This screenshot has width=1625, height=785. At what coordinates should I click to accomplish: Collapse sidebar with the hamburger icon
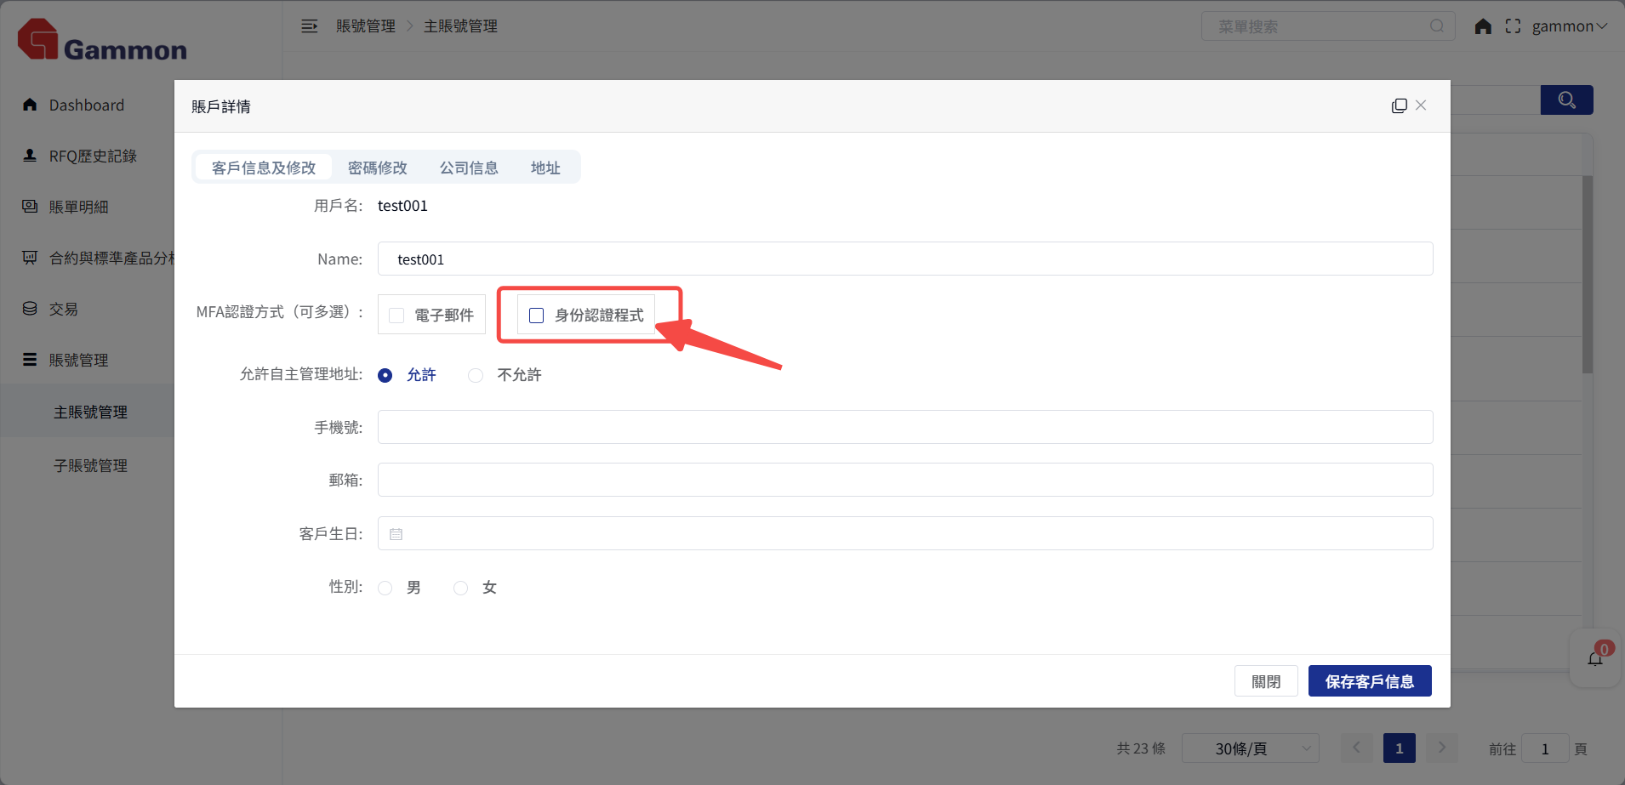point(310,26)
